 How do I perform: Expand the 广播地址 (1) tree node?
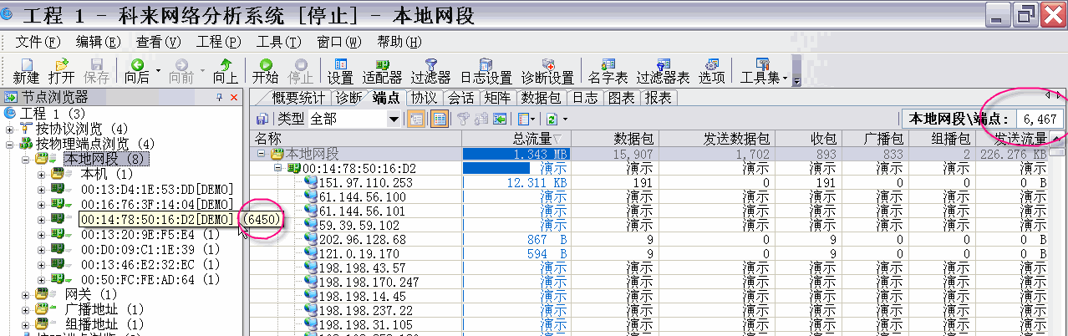pos(25,309)
